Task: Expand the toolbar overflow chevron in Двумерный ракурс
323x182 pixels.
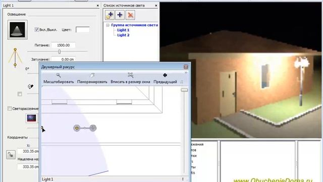Action: [186, 73]
